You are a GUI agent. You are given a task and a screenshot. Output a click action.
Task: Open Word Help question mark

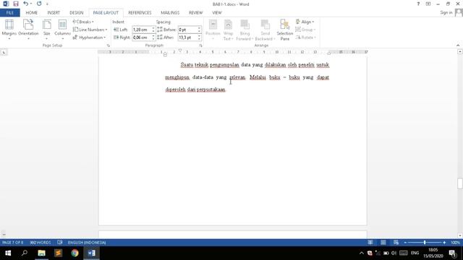coord(418,4)
